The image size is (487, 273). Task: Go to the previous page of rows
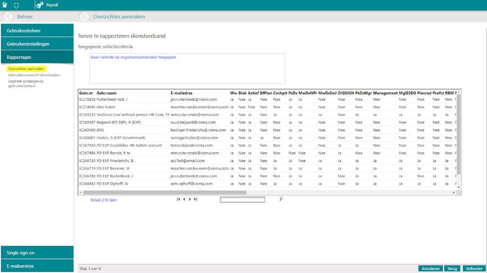point(184,199)
